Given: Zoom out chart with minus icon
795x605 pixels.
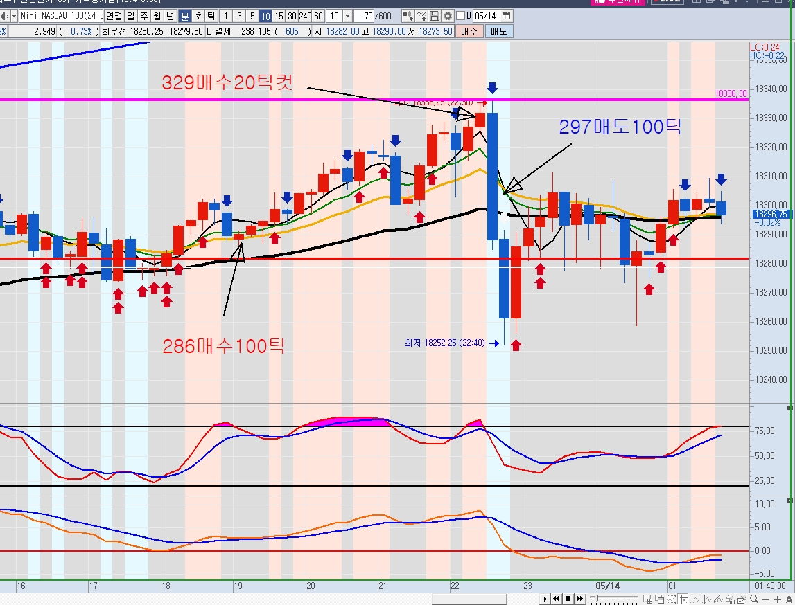Looking at the screenshot, I should 767,599.
